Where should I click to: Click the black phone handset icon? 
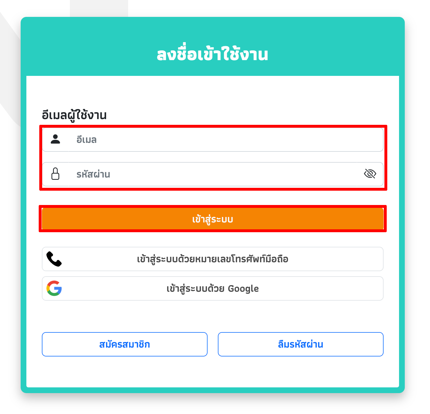click(x=54, y=259)
